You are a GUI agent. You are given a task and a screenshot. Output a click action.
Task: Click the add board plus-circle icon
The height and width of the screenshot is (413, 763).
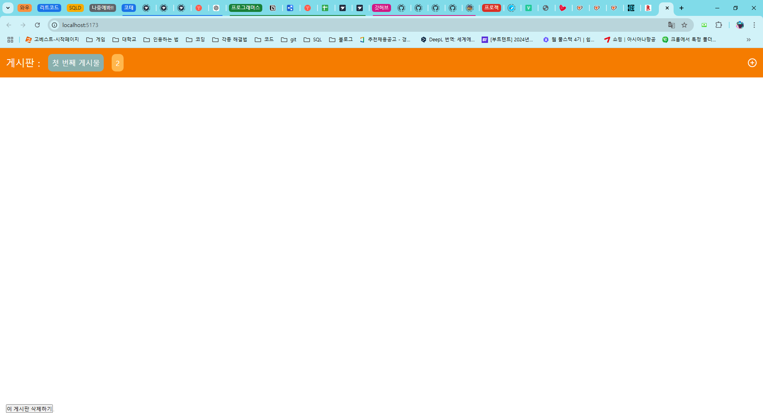click(x=752, y=63)
